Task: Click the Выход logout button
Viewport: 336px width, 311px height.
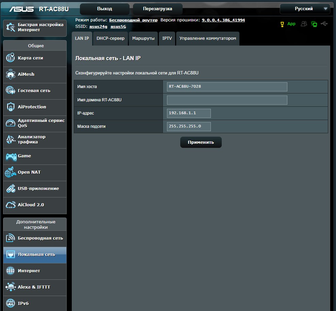Action: point(104,9)
